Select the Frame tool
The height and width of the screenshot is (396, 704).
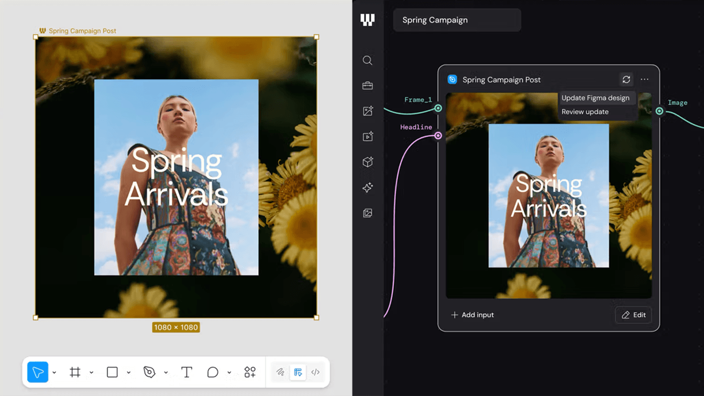tap(75, 372)
